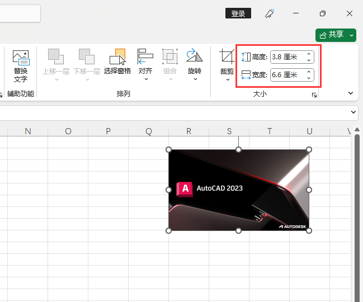The height and width of the screenshot is (302, 363).
Task: Expand the 旋转 dropdown chevron
Action: pyautogui.click(x=195, y=79)
